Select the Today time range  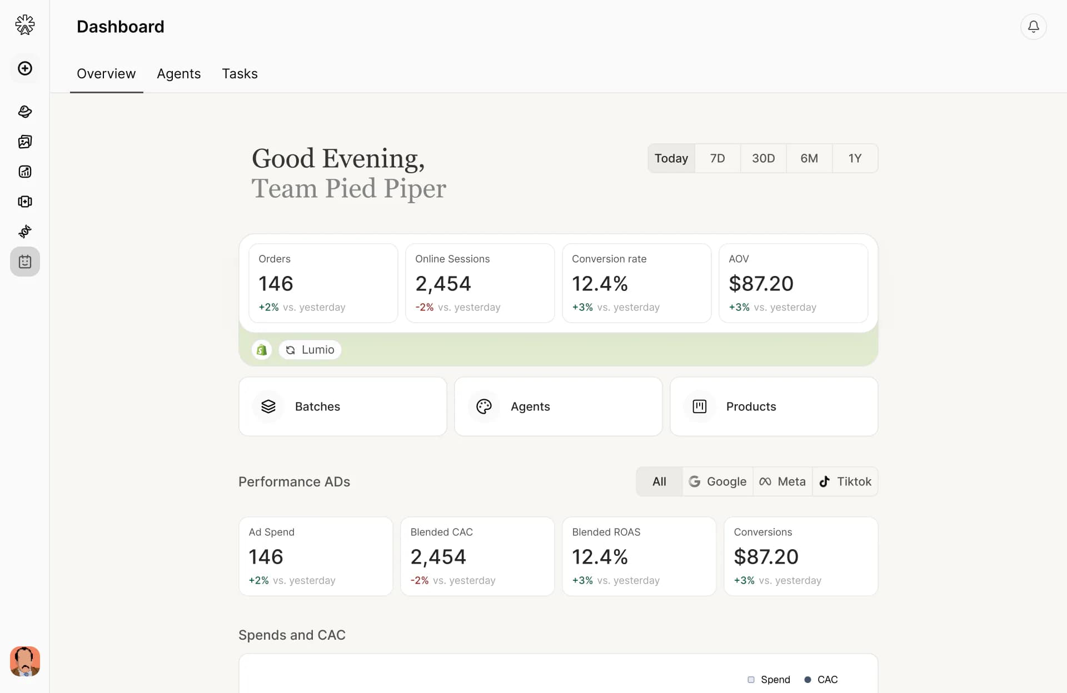coord(671,158)
